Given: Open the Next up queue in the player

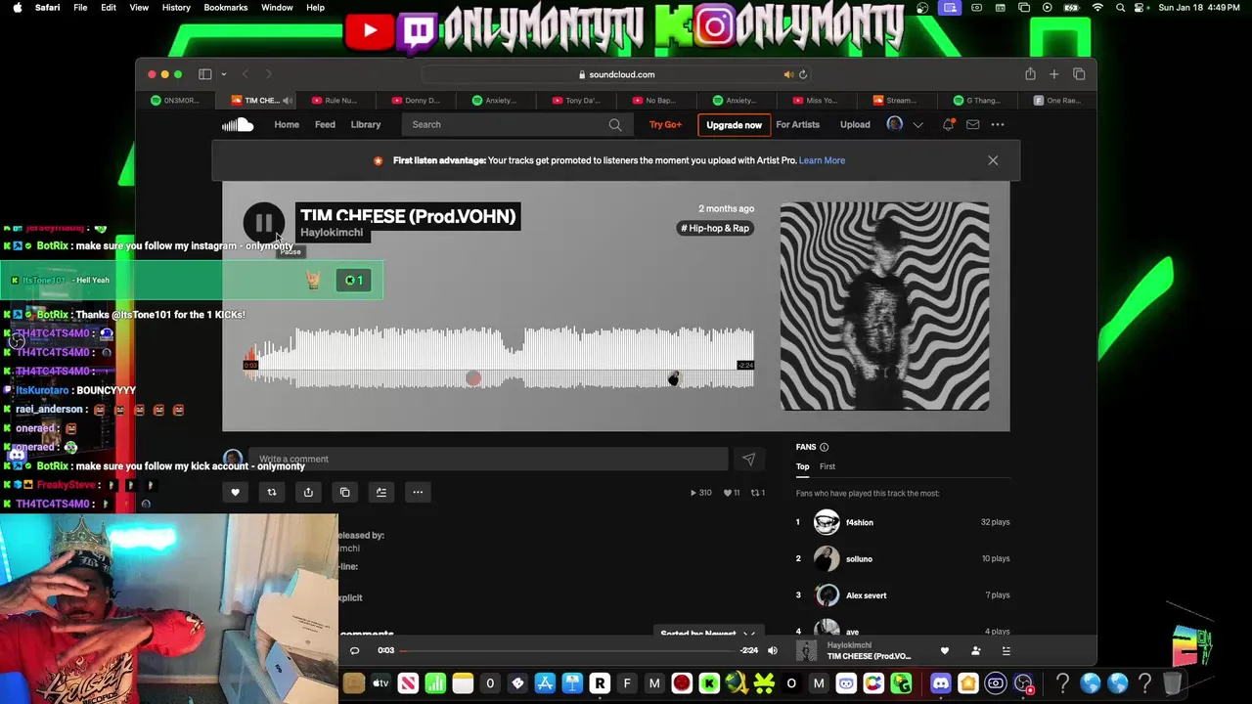Looking at the screenshot, I should (x=1006, y=650).
